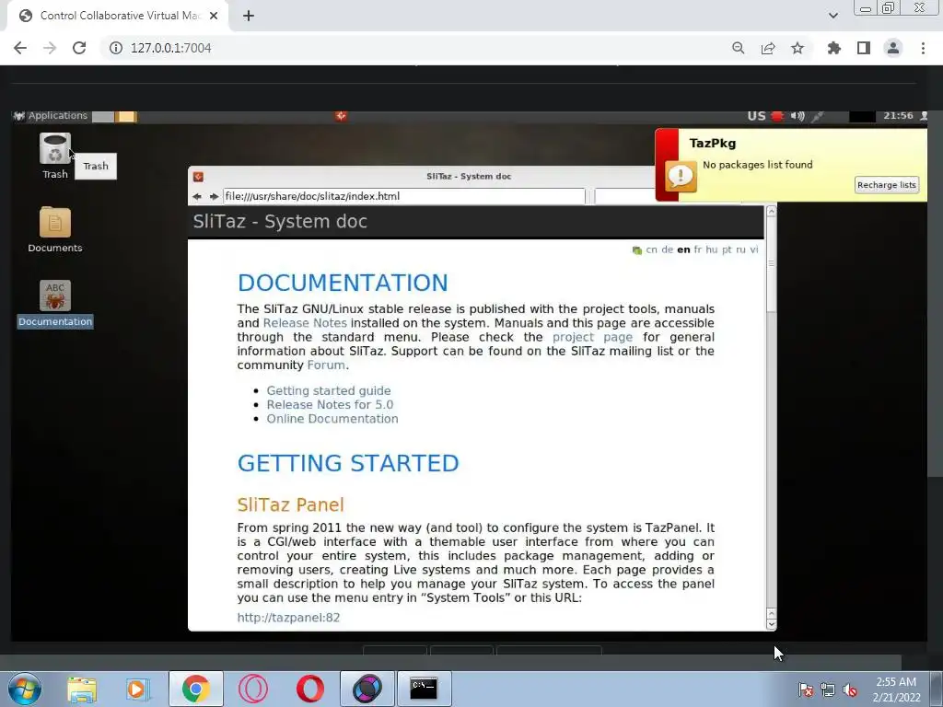The height and width of the screenshot is (707, 943).
Task: Open Chrome extensions puzzle icon
Action: (833, 48)
